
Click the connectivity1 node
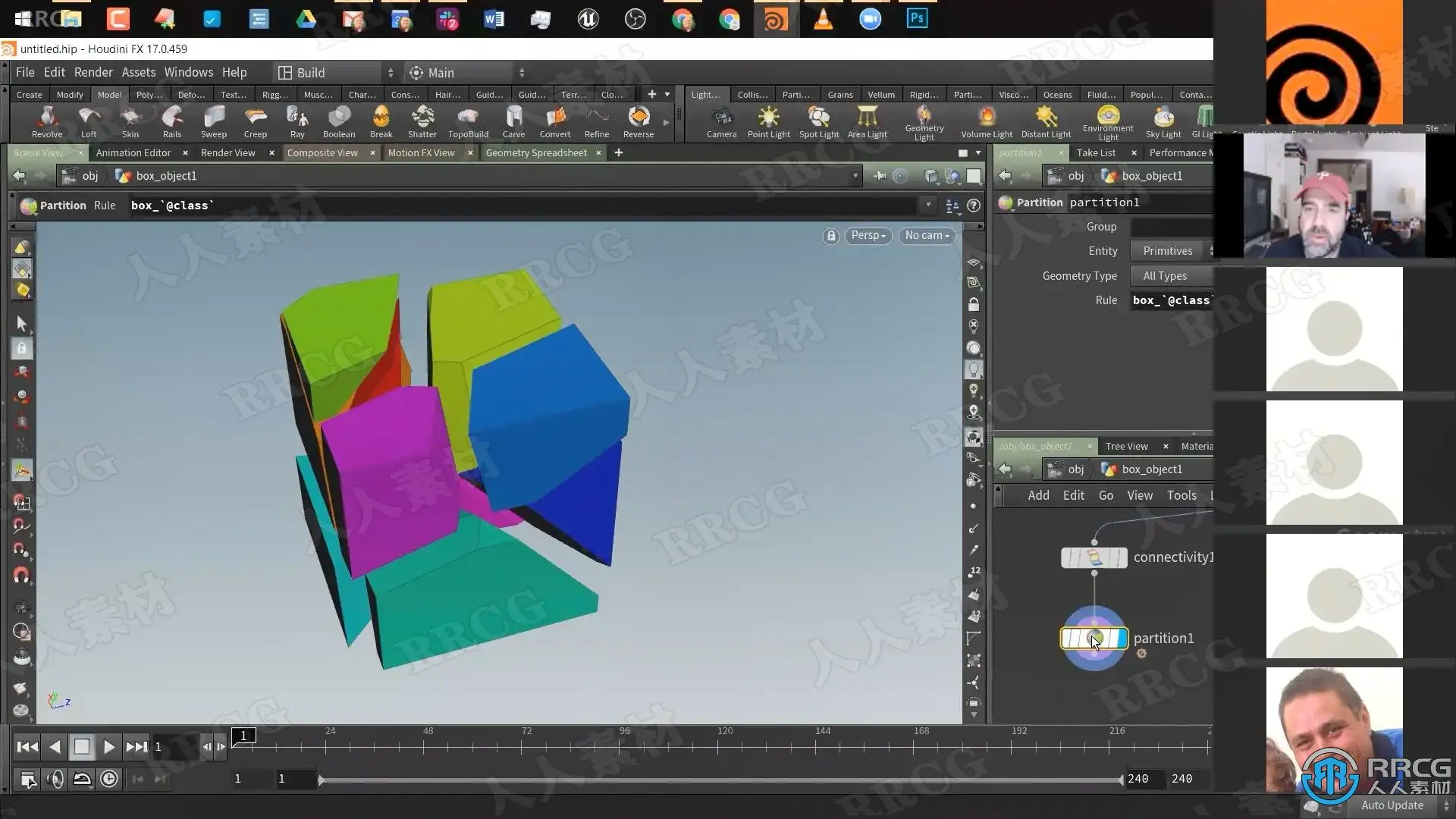pos(1094,558)
